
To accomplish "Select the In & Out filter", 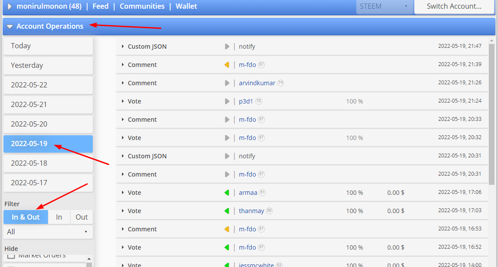I will click(26, 217).
